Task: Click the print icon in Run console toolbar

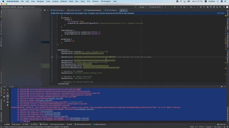Action: 8,102
